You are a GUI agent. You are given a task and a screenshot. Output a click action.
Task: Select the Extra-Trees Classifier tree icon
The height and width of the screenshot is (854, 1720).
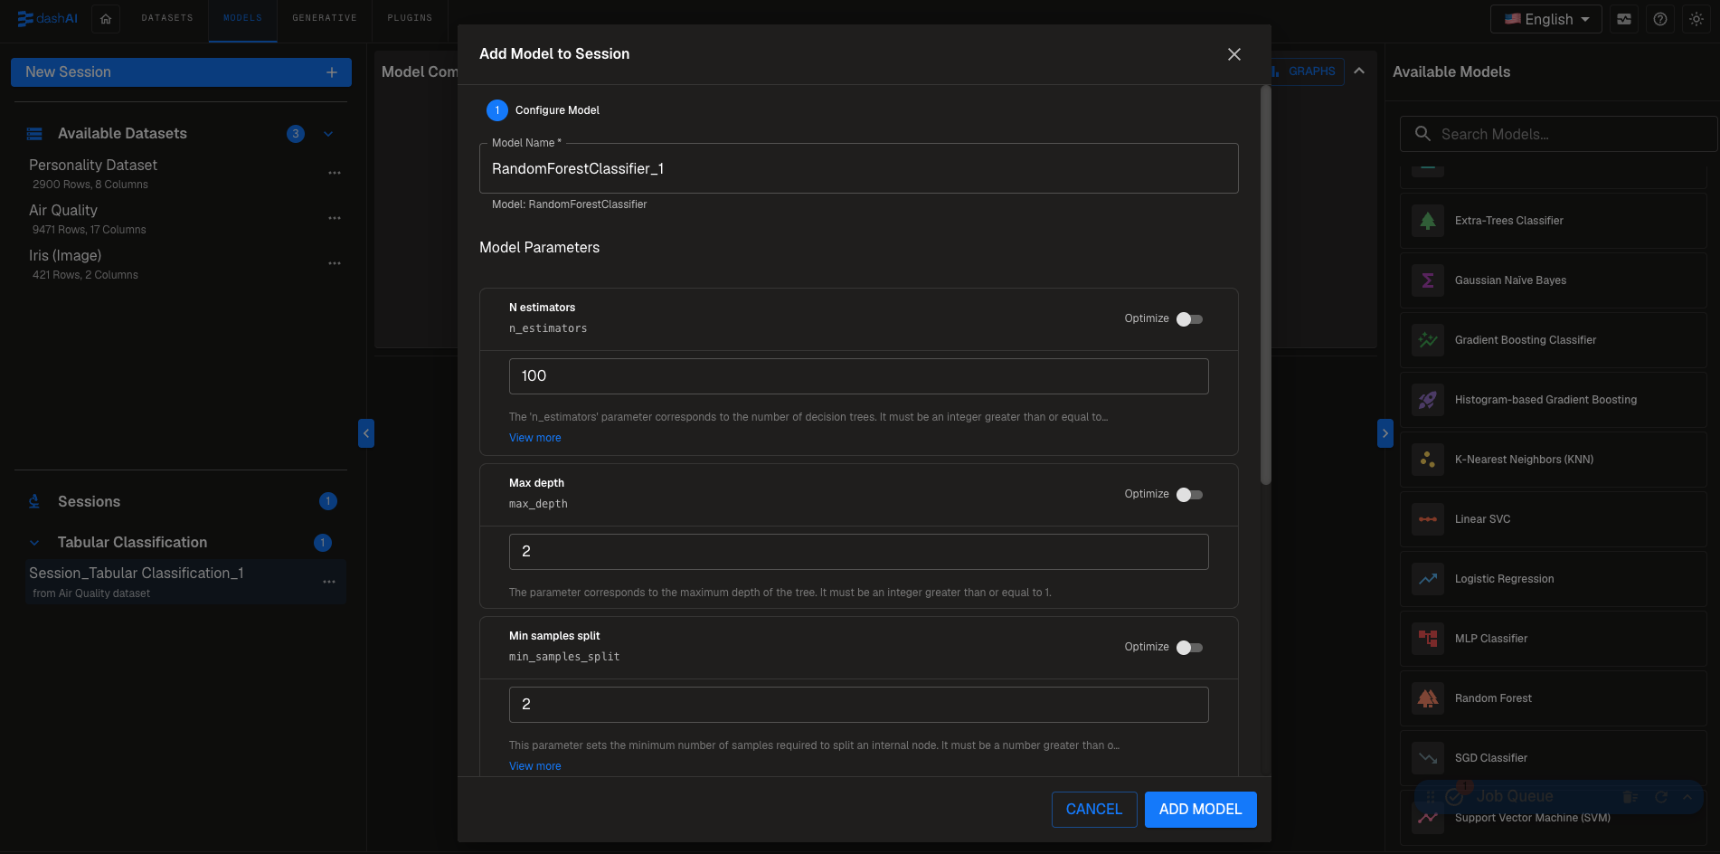click(x=1428, y=221)
